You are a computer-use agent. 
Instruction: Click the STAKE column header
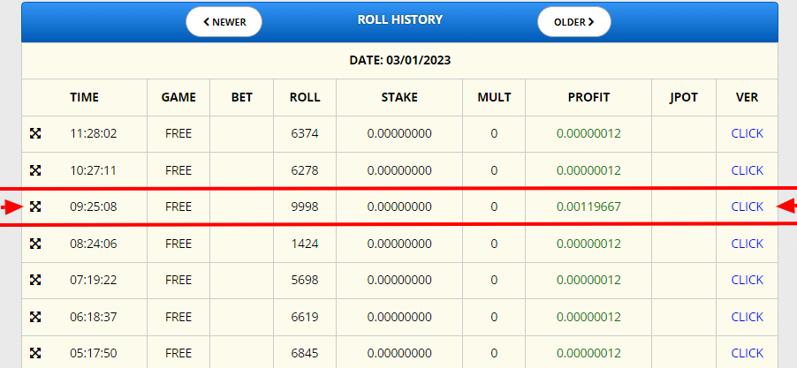tap(399, 97)
